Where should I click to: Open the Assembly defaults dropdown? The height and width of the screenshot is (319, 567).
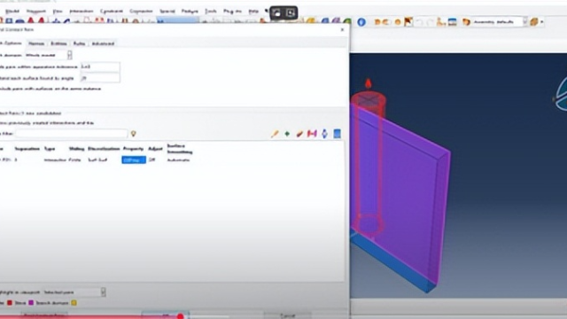tap(499, 22)
